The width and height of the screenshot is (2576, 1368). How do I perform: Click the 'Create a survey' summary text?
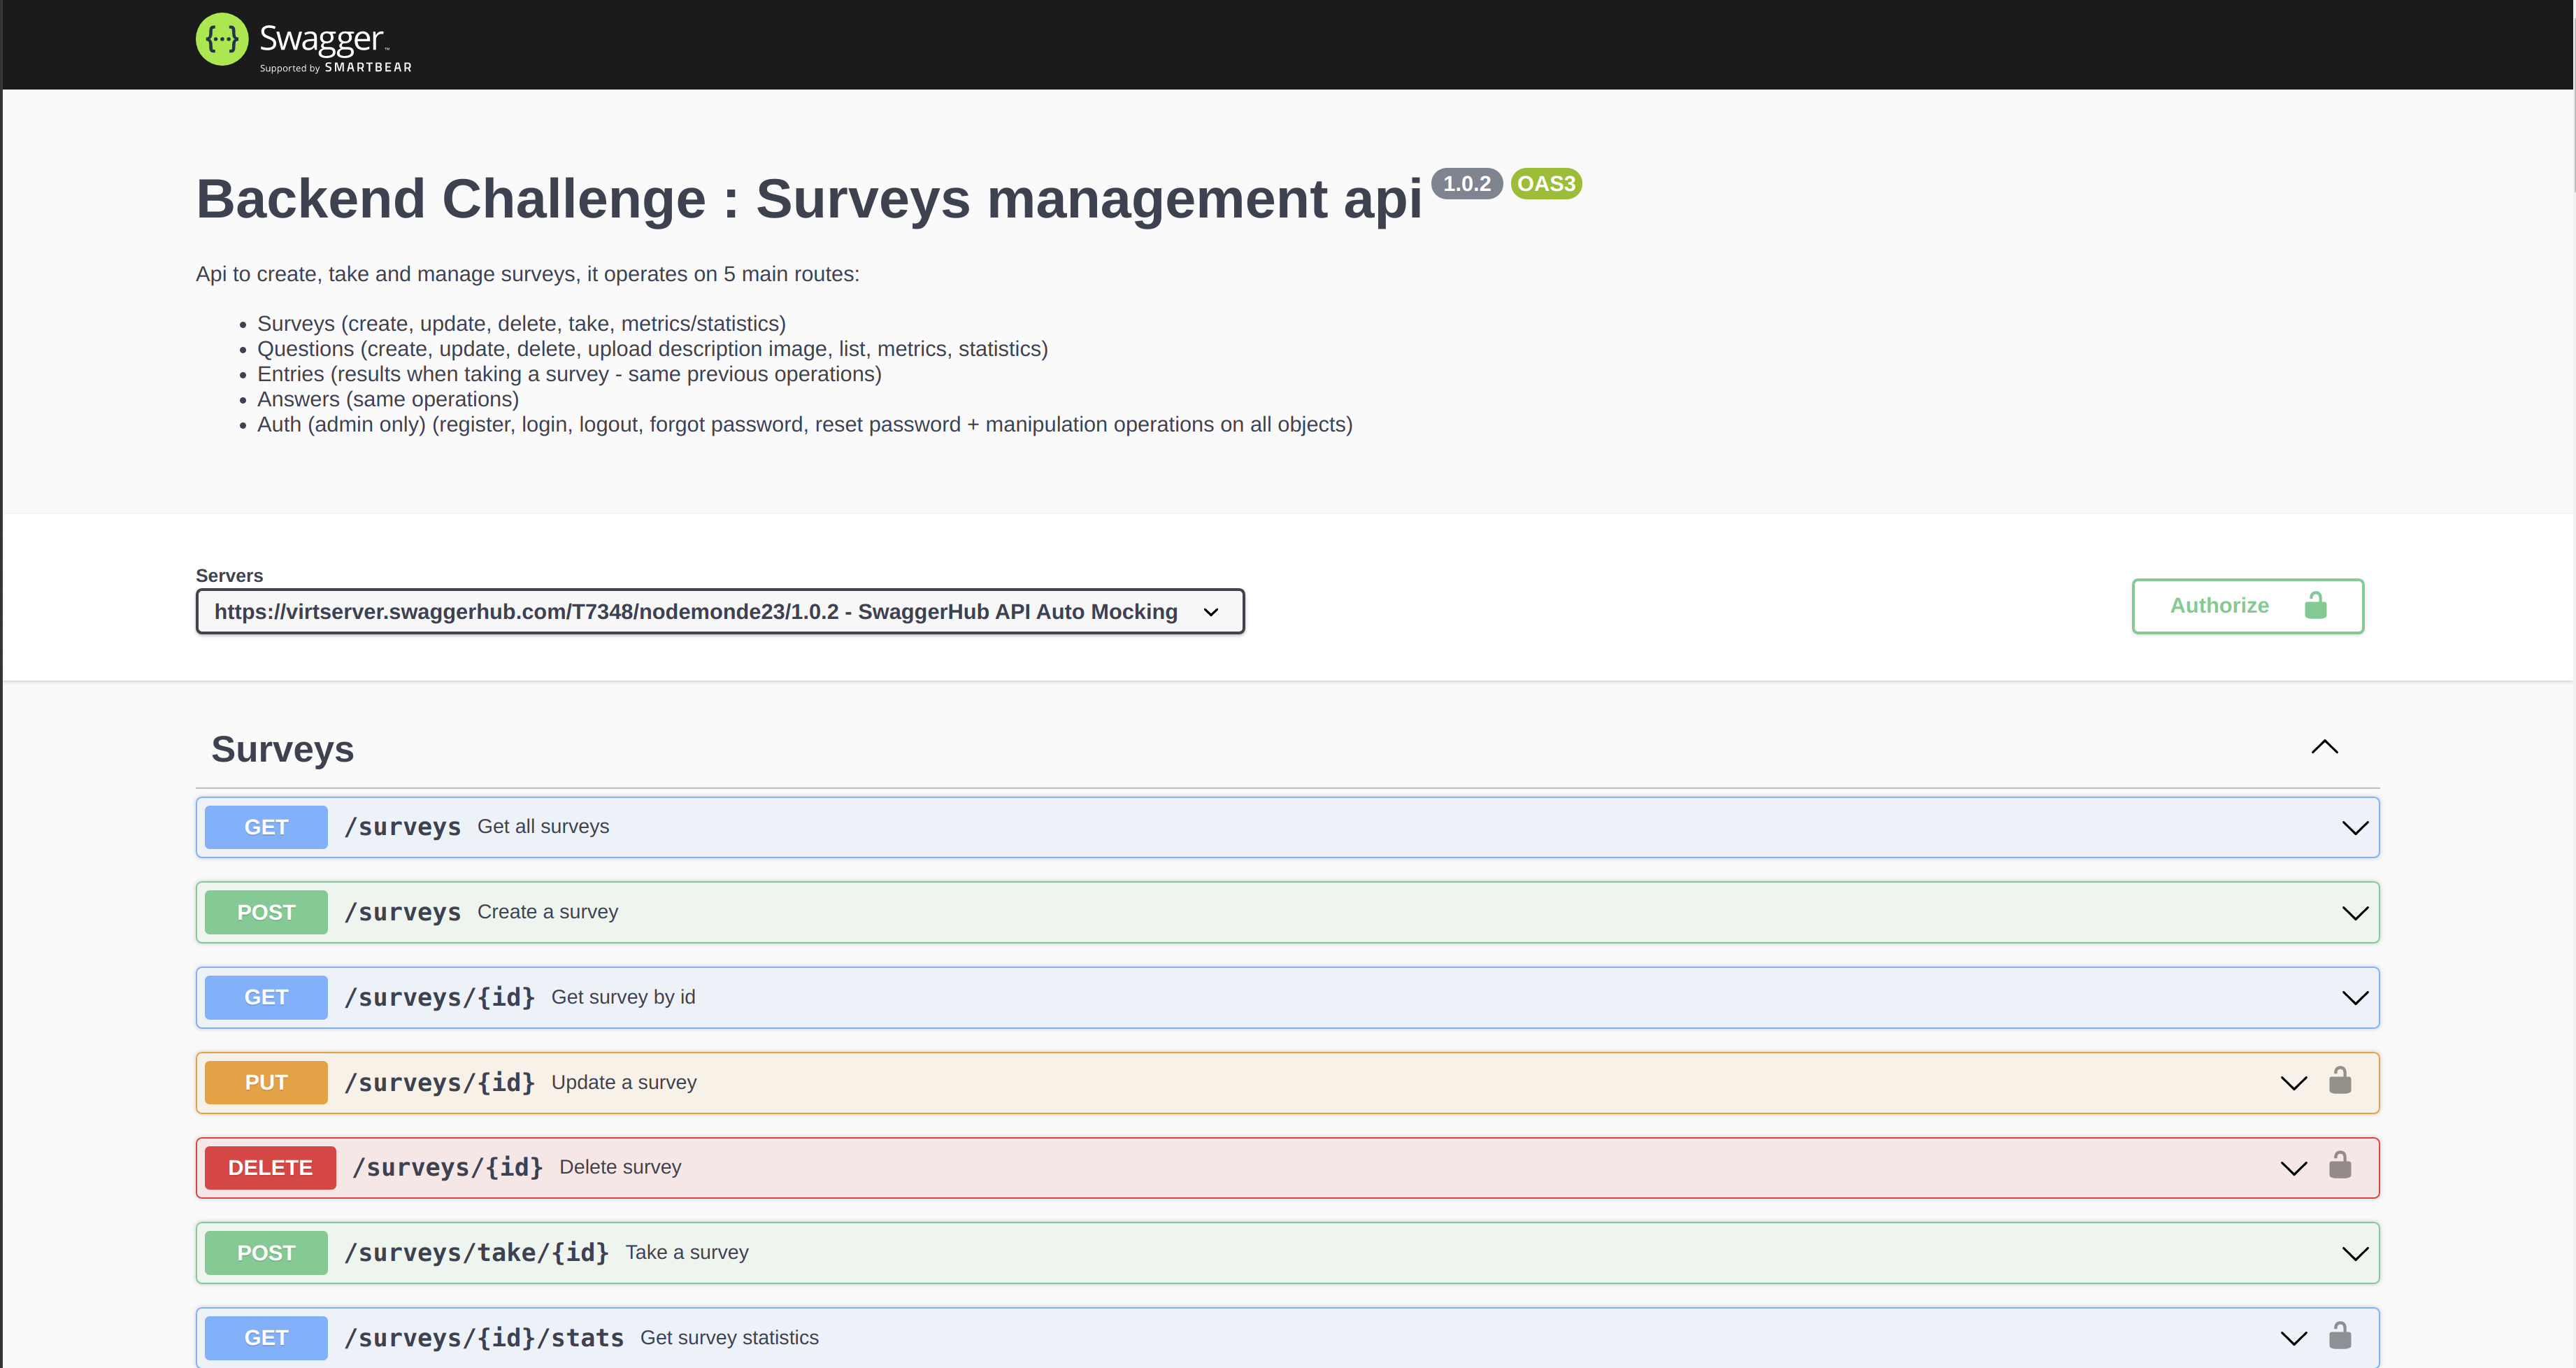click(x=548, y=911)
